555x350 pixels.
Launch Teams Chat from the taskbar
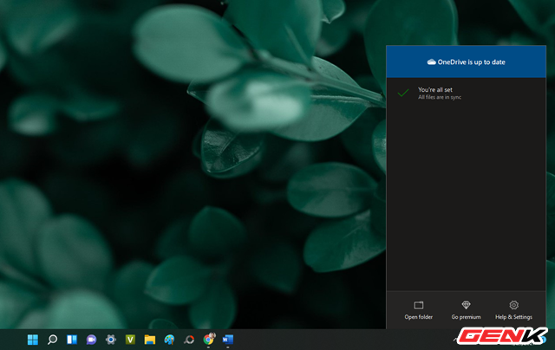coord(91,340)
